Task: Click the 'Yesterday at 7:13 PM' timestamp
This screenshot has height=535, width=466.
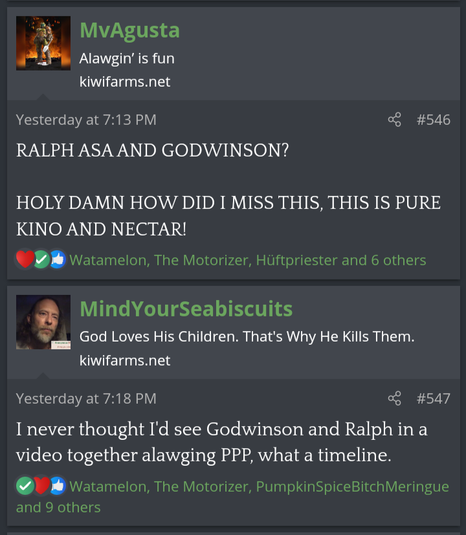Action: [x=86, y=120]
